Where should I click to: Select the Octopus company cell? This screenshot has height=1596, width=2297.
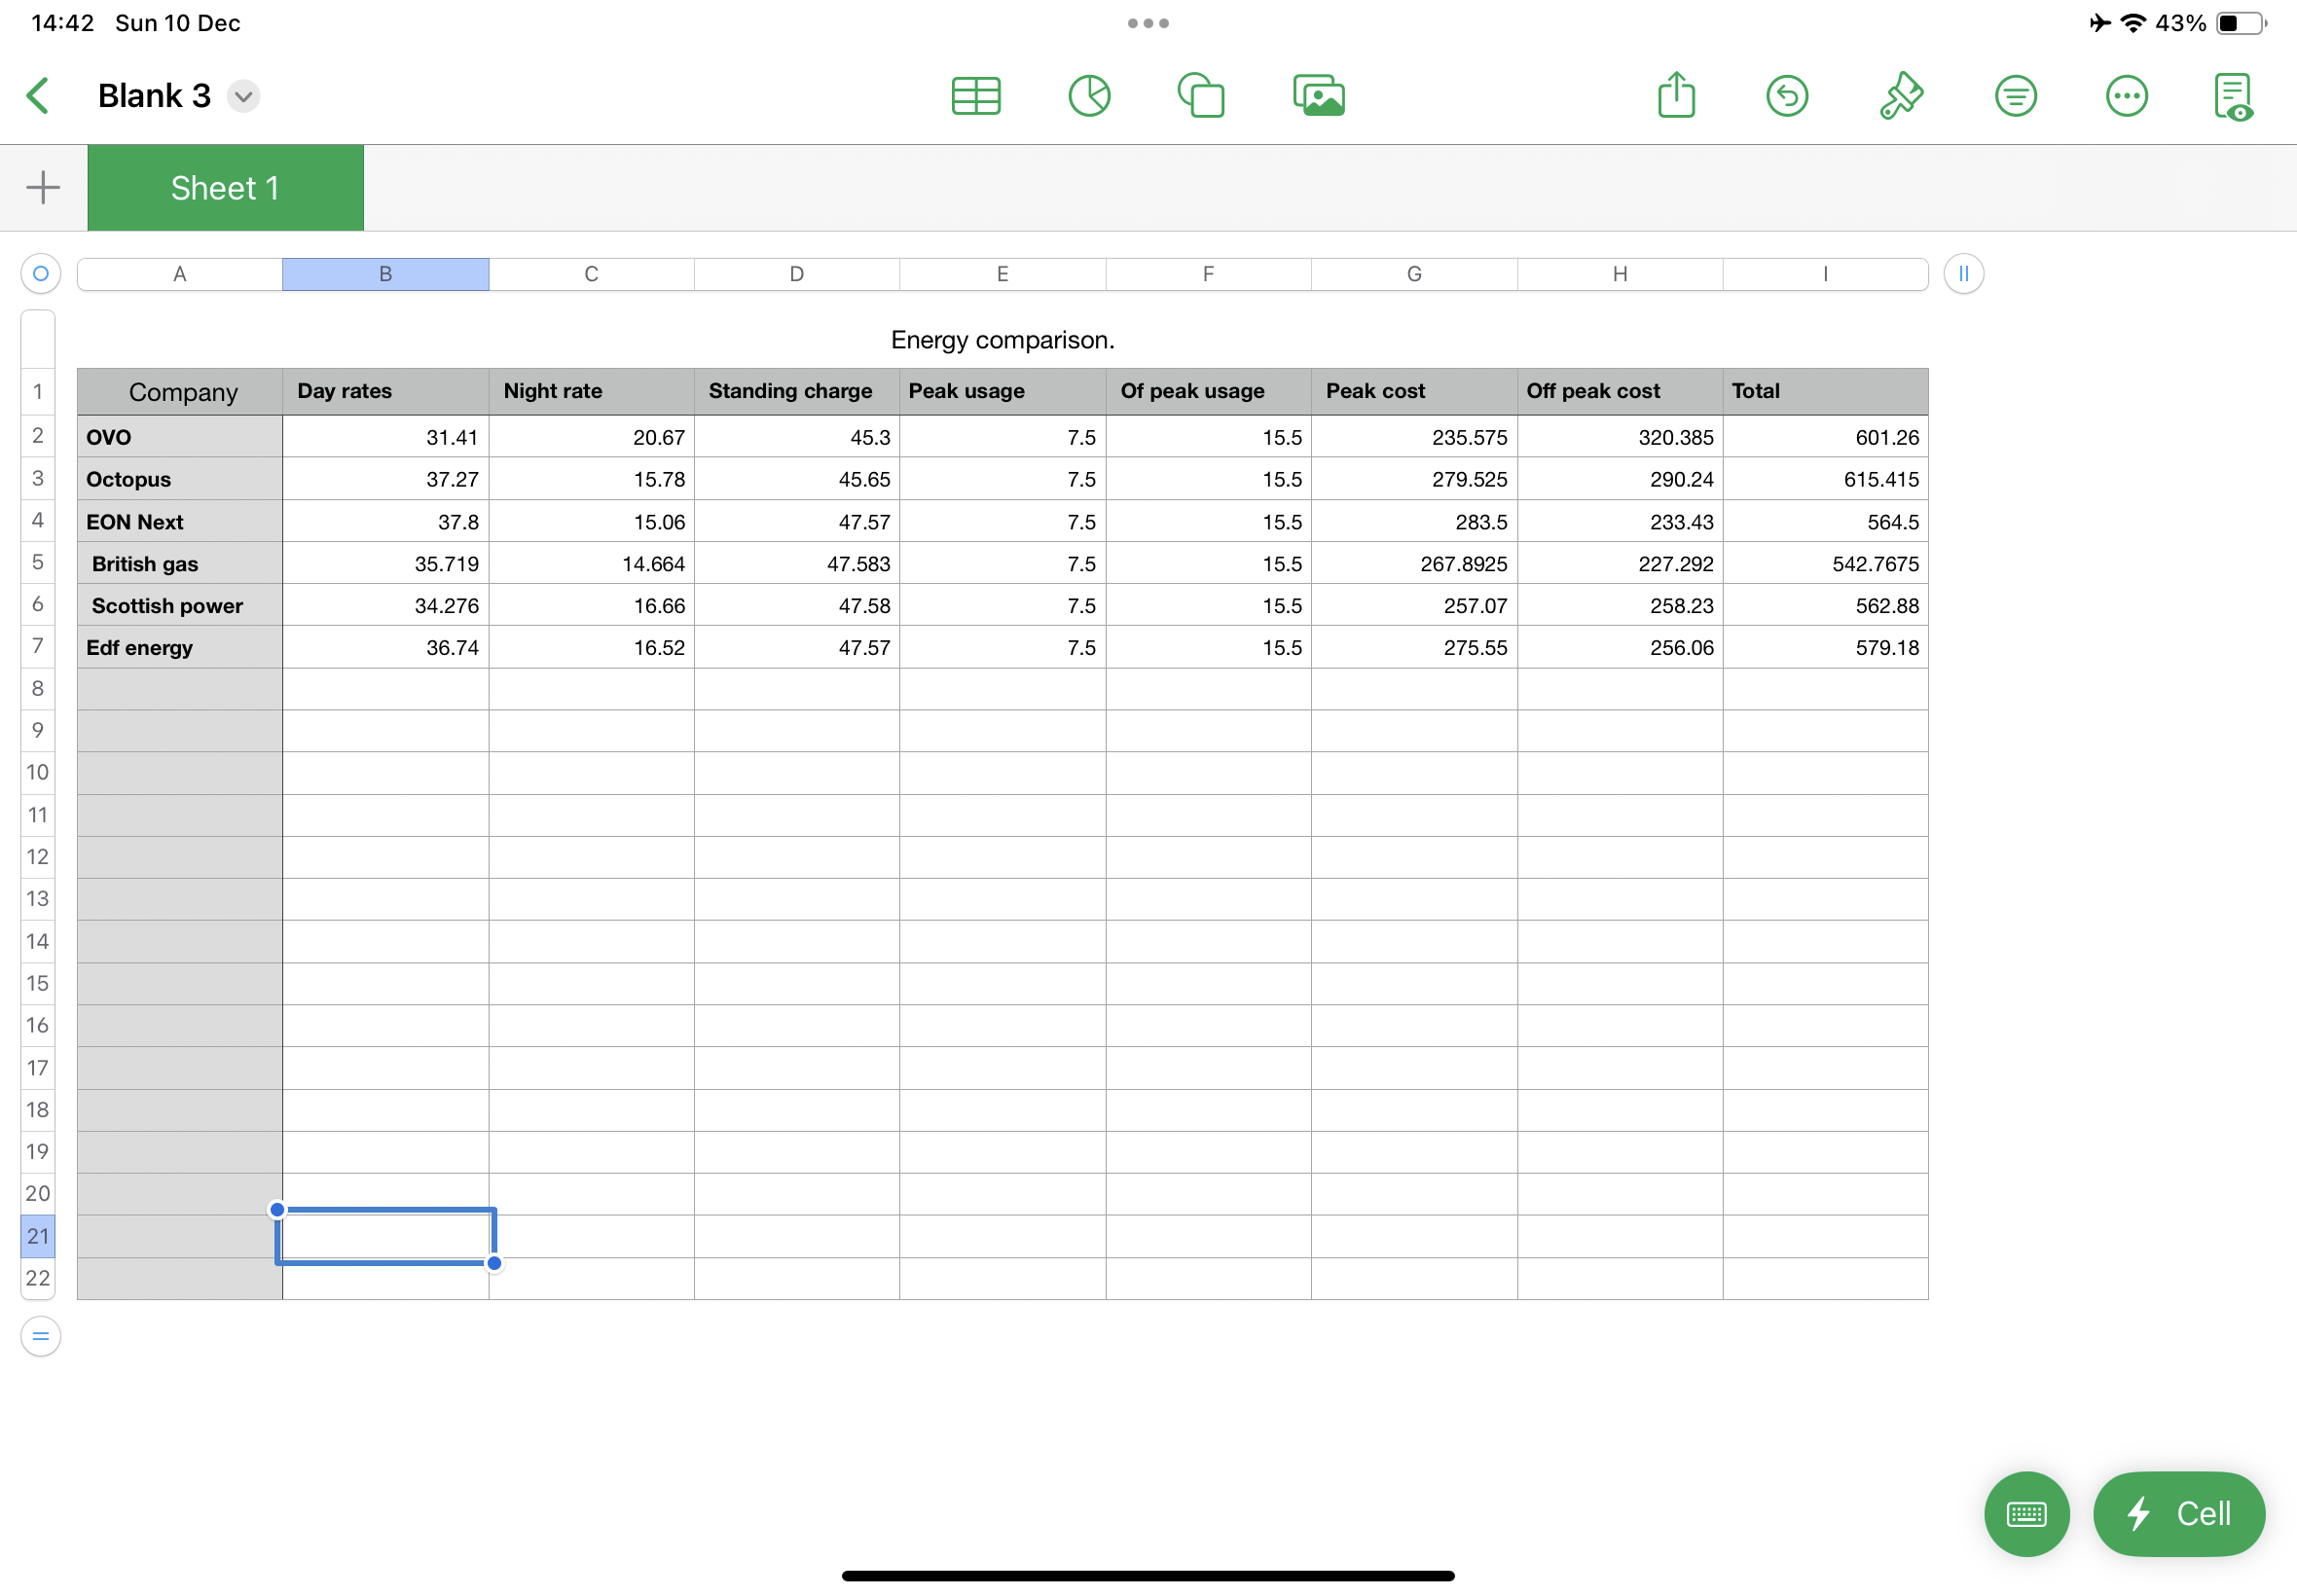tap(180, 479)
